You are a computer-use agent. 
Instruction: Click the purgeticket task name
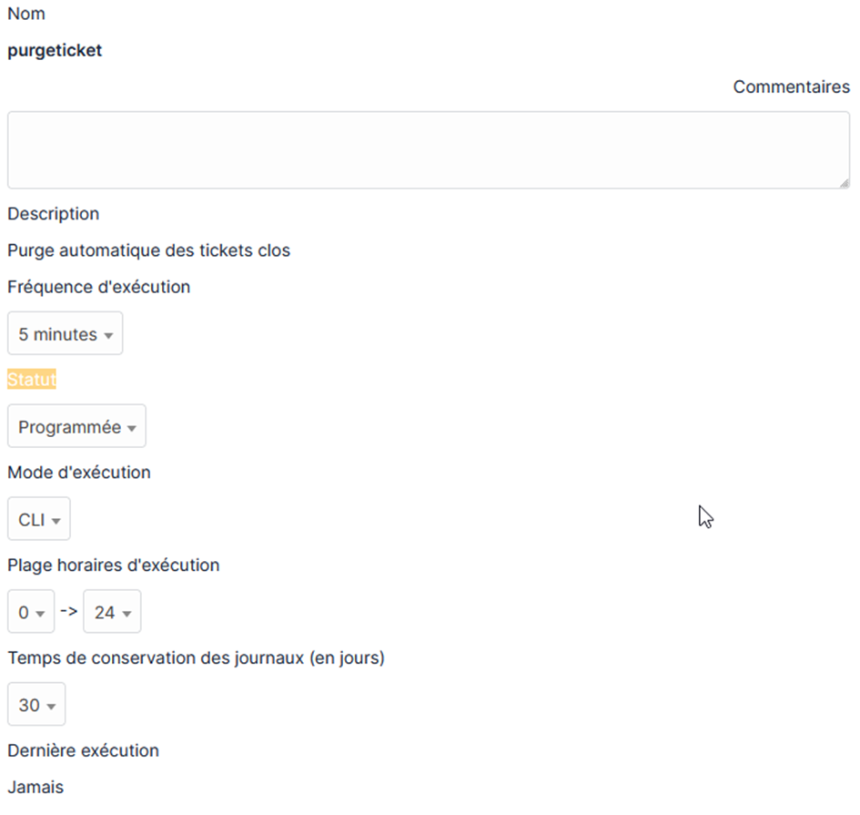[x=55, y=50]
